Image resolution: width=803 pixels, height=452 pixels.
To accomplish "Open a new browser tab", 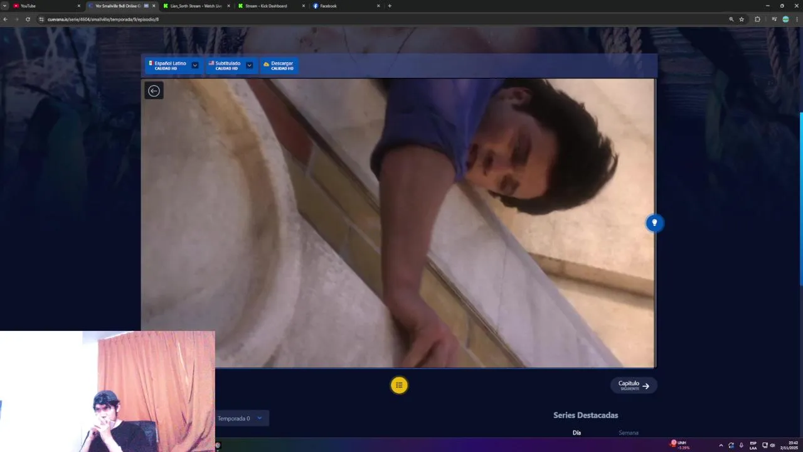I will 390,6.
